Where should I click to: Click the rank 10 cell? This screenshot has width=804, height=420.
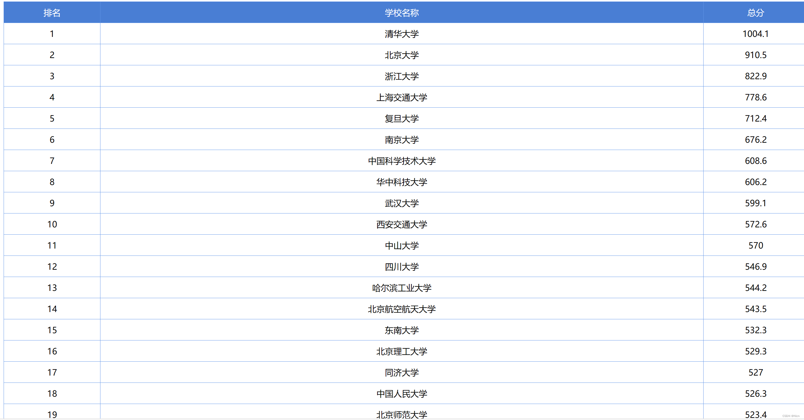pos(52,224)
